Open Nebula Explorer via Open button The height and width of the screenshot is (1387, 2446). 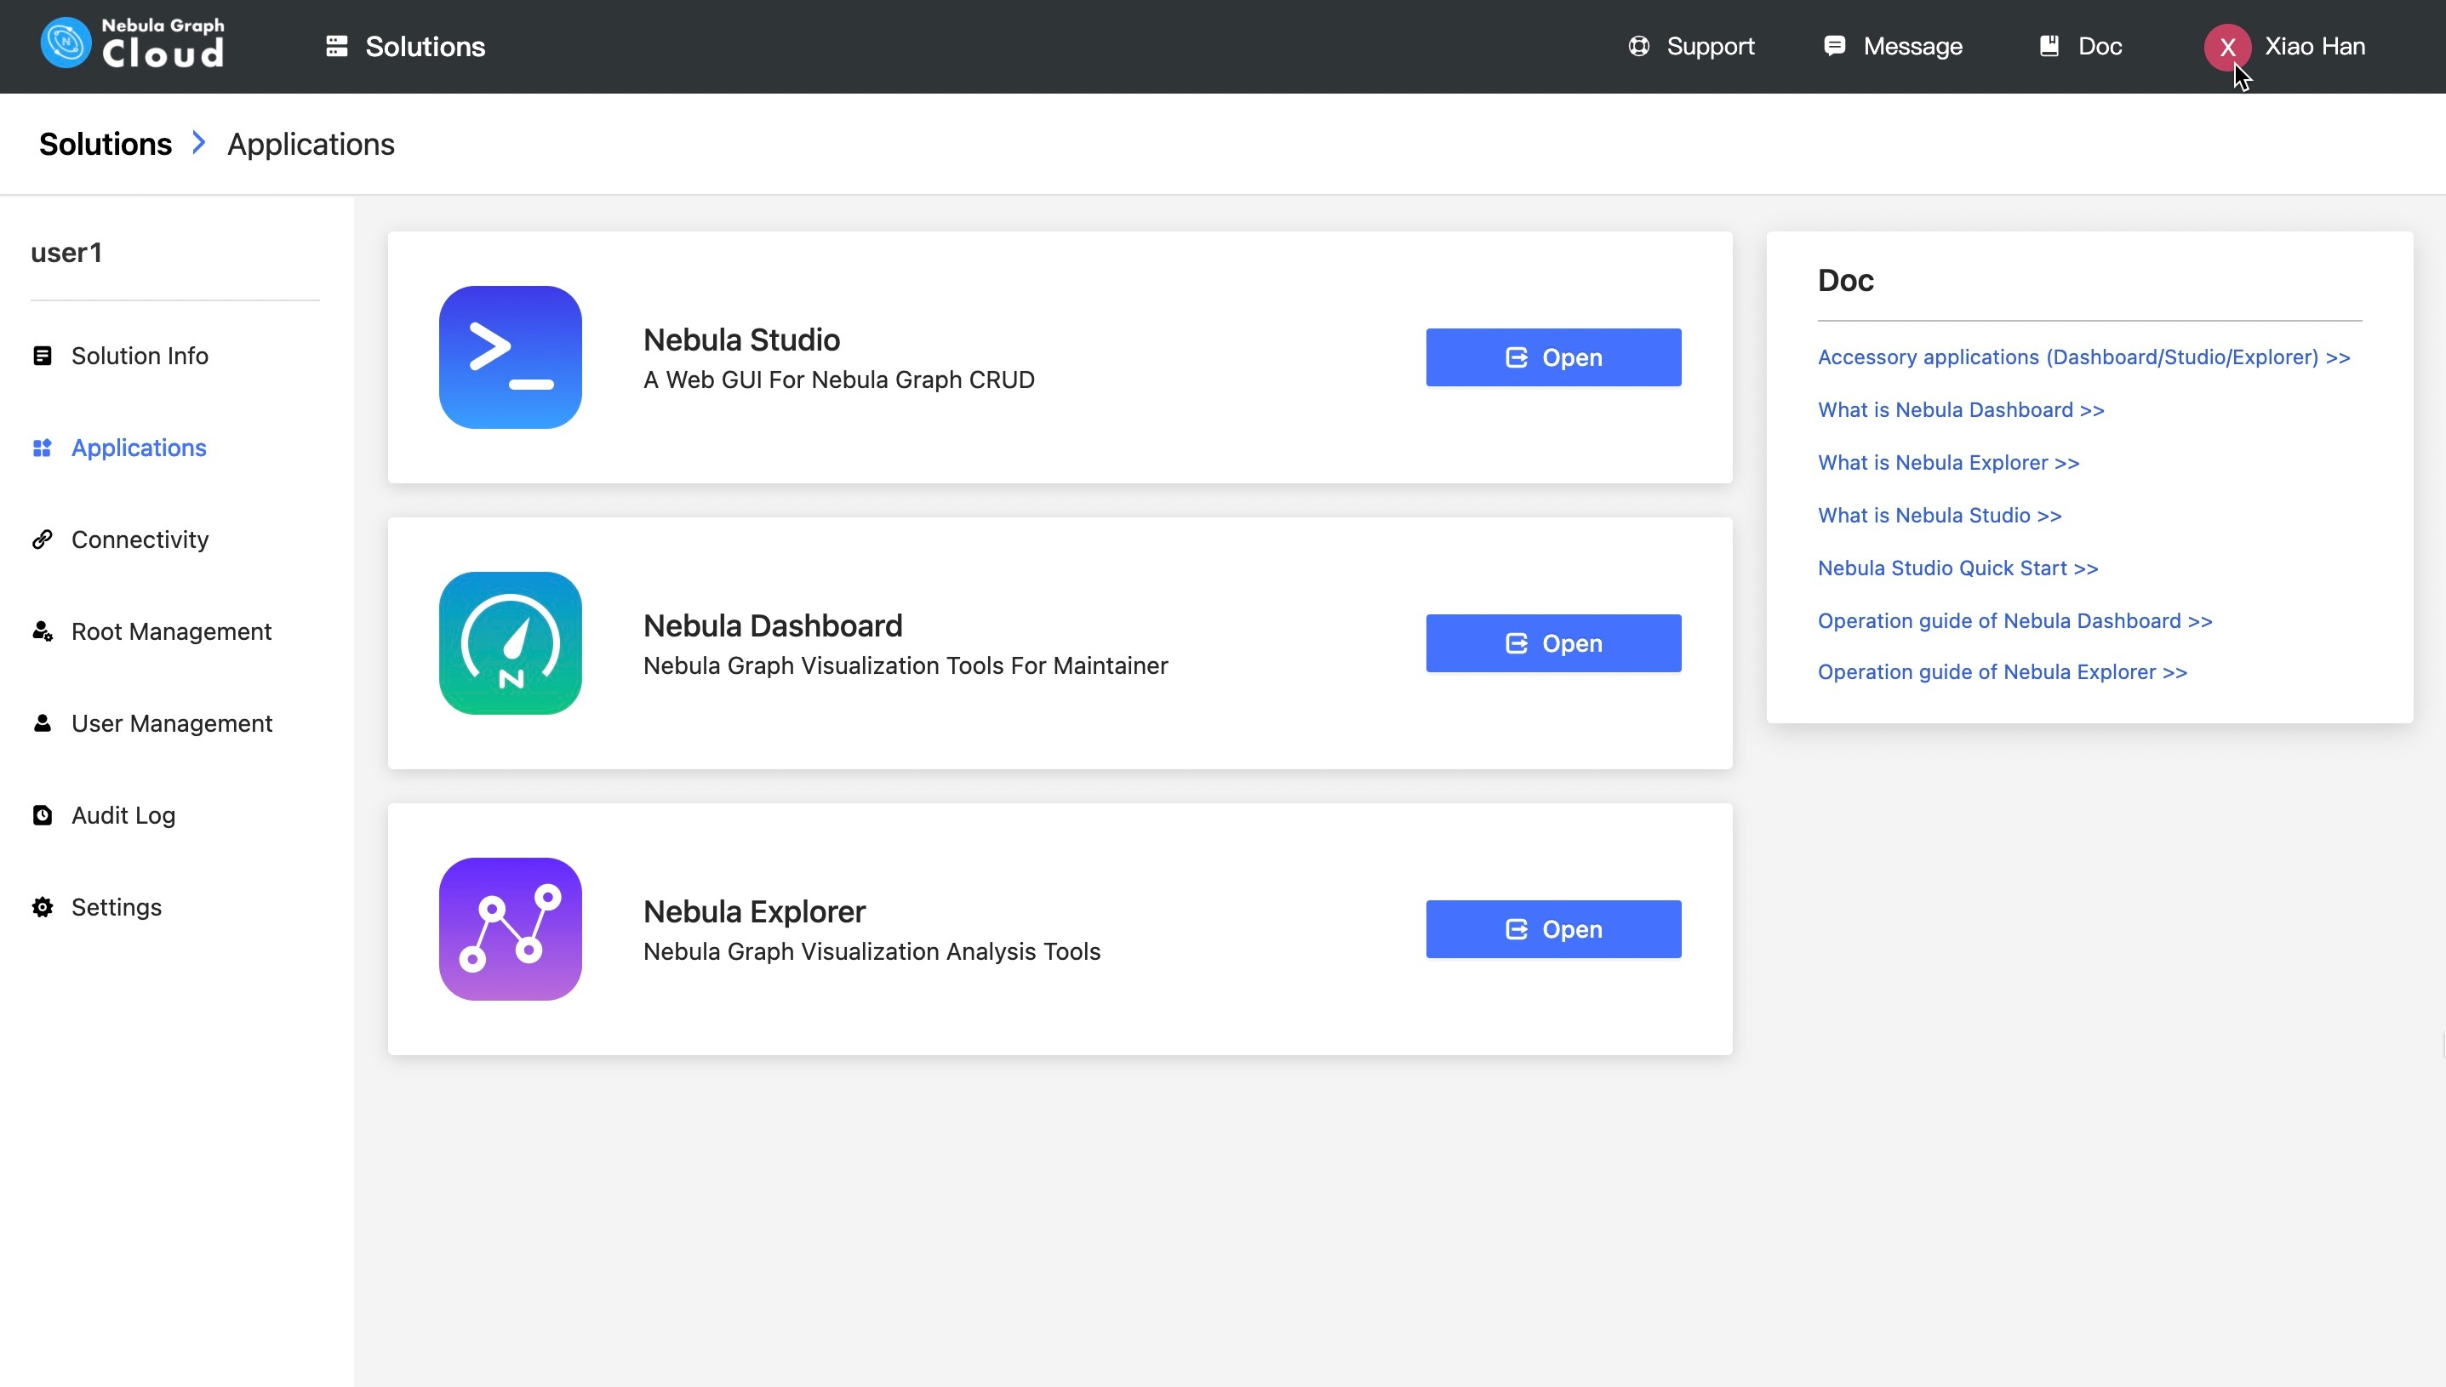pos(1554,928)
